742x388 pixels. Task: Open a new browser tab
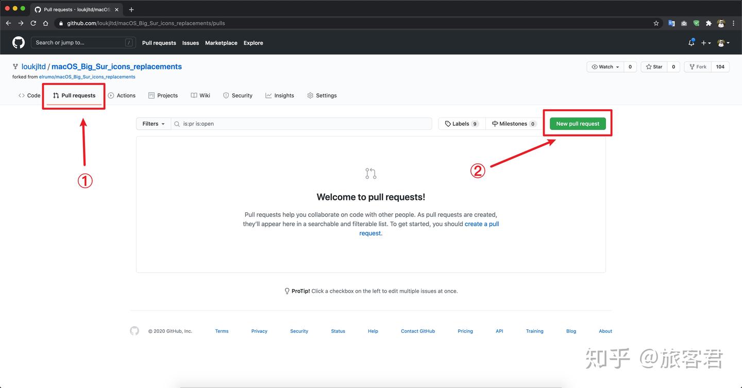131,9
